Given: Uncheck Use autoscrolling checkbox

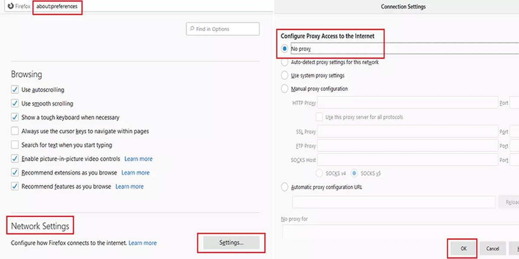Looking at the screenshot, I should [15, 90].
